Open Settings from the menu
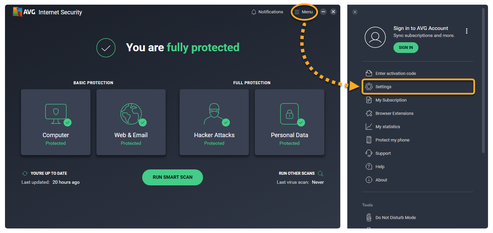 [x=383, y=87]
